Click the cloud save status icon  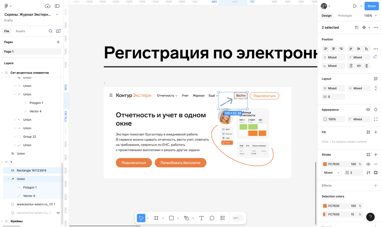pyautogui.click(x=48, y=6)
